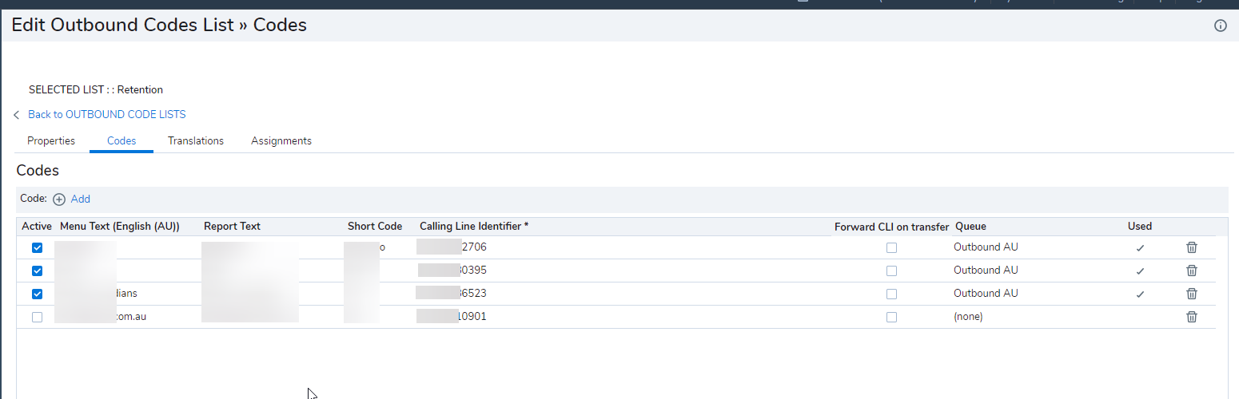Uncheck Active for row ending 2706
Viewport: 1239px width, 399px height.
(x=37, y=248)
